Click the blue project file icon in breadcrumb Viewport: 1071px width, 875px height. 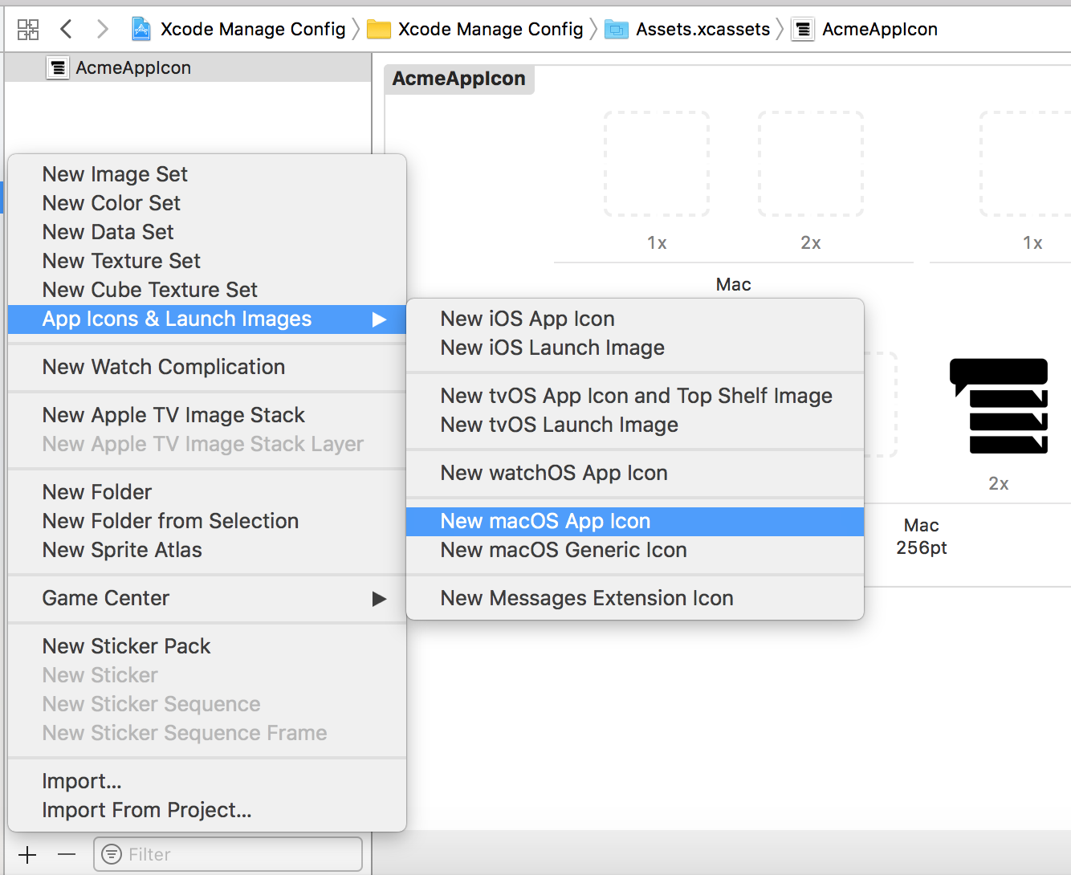pos(140,29)
